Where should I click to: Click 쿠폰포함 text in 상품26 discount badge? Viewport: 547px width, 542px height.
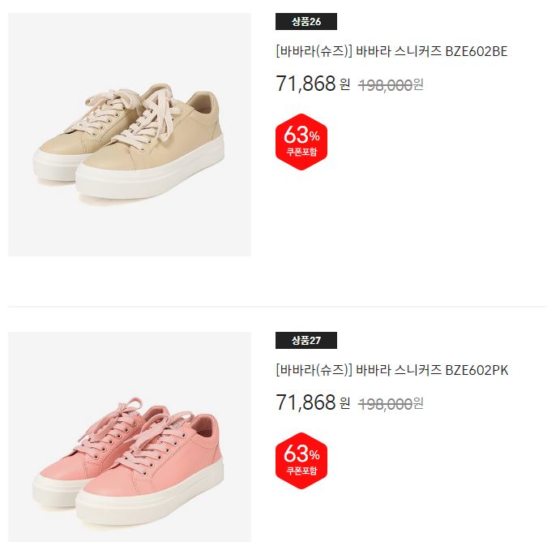coord(301,152)
